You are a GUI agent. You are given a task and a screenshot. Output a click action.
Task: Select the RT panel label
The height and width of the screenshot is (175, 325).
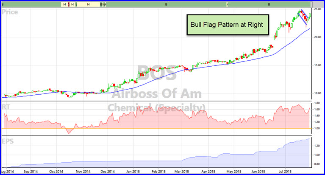(6, 107)
